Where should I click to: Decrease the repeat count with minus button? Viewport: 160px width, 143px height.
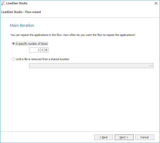(x=42, y=50)
